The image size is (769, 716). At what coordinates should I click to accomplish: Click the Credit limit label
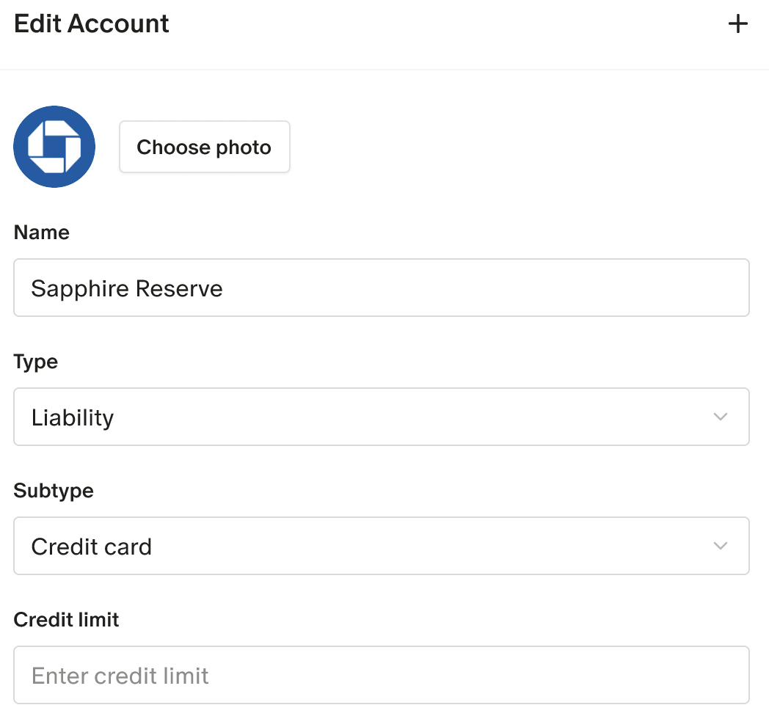[x=66, y=620]
